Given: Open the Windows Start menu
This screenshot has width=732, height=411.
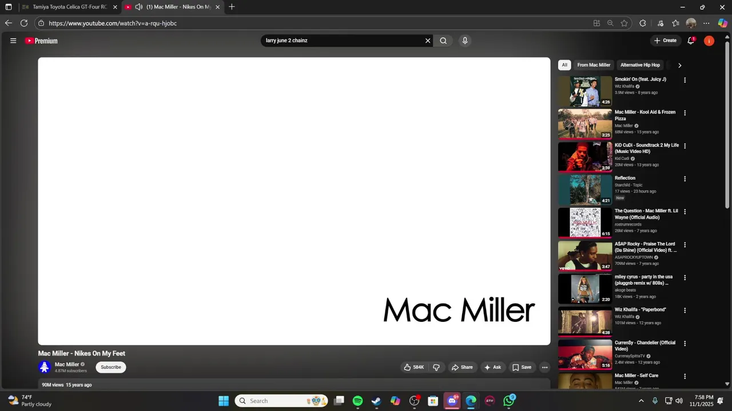Looking at the screenshot, I should click(224, 401).
